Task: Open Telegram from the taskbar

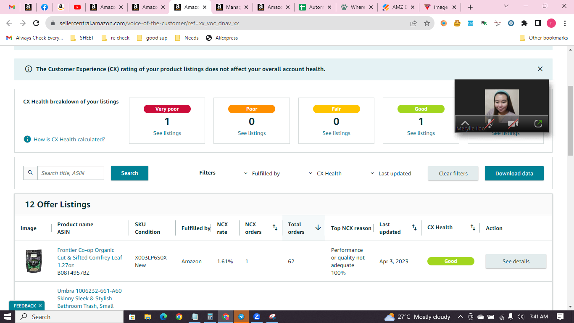Action: click(x=241, y=317)
